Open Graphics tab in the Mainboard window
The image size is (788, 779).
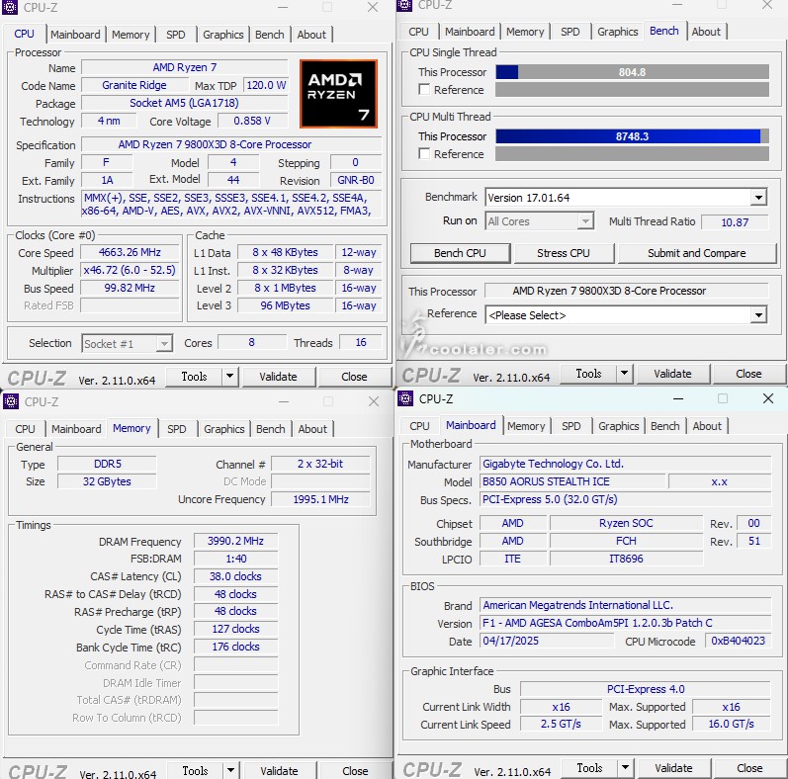(x=619, y=426)
